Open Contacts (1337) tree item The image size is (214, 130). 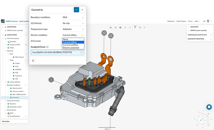(x=15, y=44)
